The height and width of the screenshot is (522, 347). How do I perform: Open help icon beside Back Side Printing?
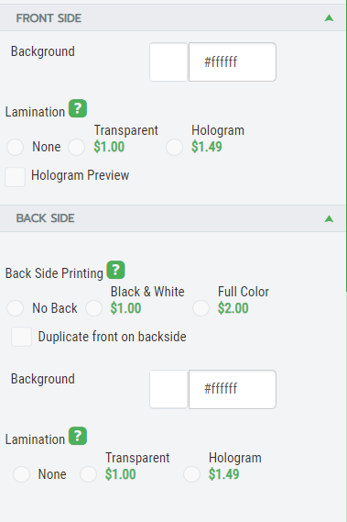click(x=115, y=270)
